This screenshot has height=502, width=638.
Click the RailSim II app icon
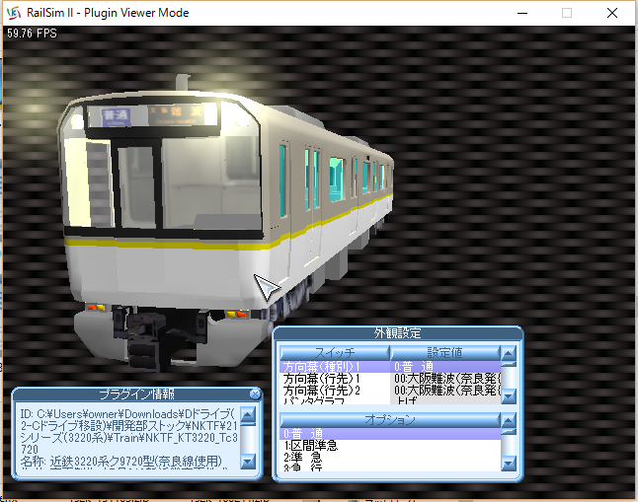coord(14,13)
